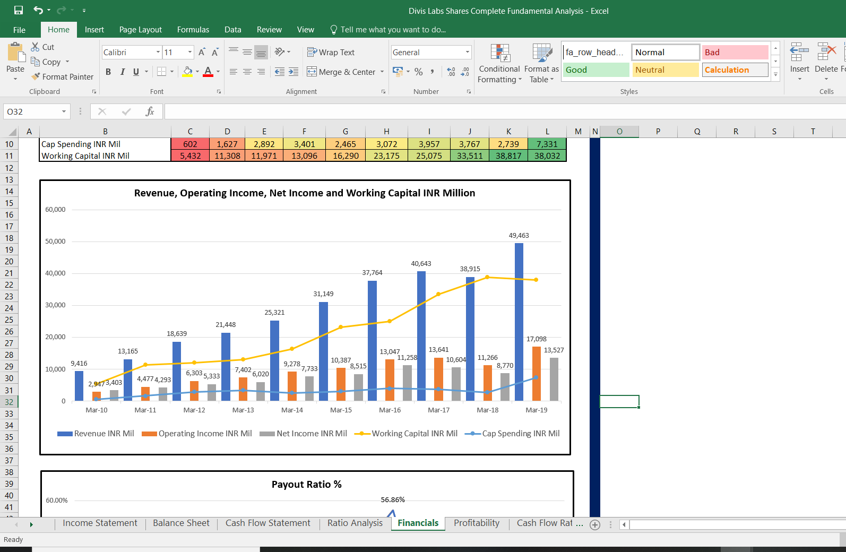Click the Decrease Decimal icon
The image size is (846, 552).
click(465, 72)
